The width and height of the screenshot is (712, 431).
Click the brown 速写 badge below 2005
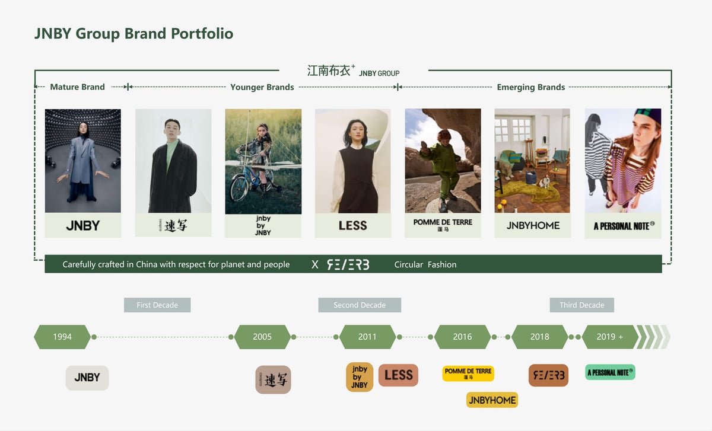(x=273, y=380)
